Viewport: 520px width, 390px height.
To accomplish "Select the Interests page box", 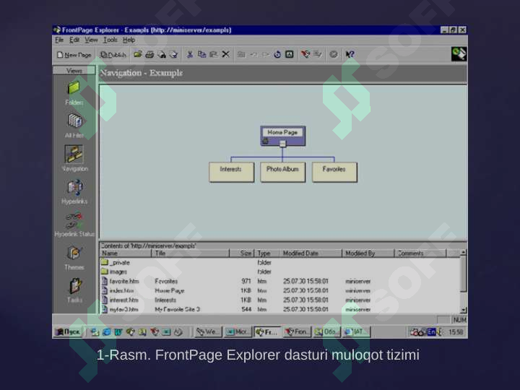I will (231, 172).
